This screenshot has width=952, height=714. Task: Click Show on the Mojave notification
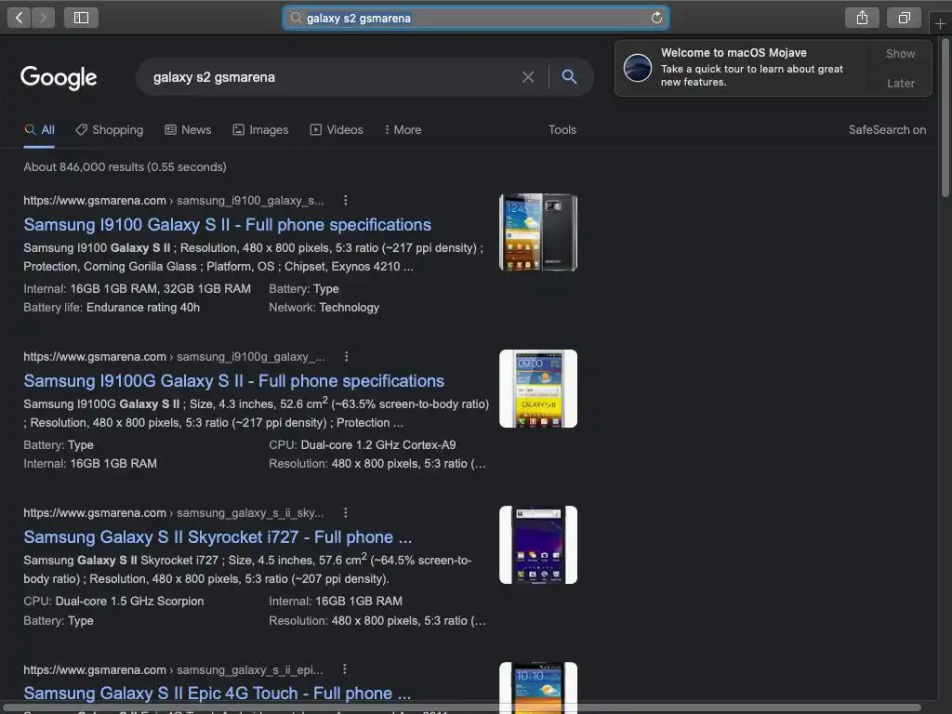click(x=900, y=53)
